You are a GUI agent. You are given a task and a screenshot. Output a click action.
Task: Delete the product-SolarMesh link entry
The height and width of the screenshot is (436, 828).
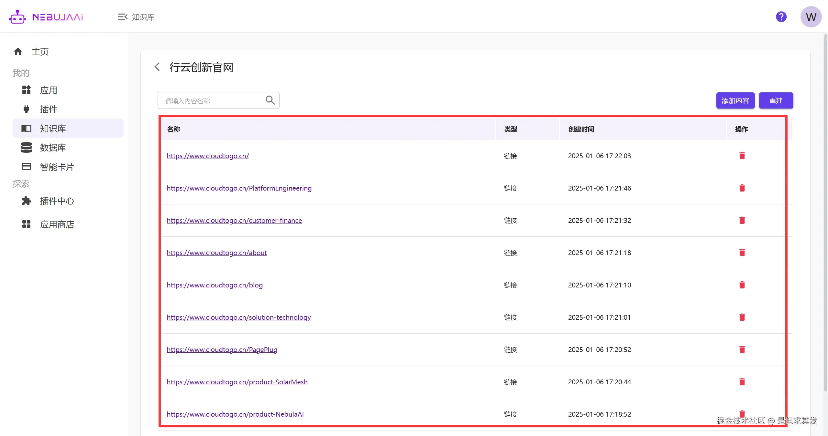point(742,382)
